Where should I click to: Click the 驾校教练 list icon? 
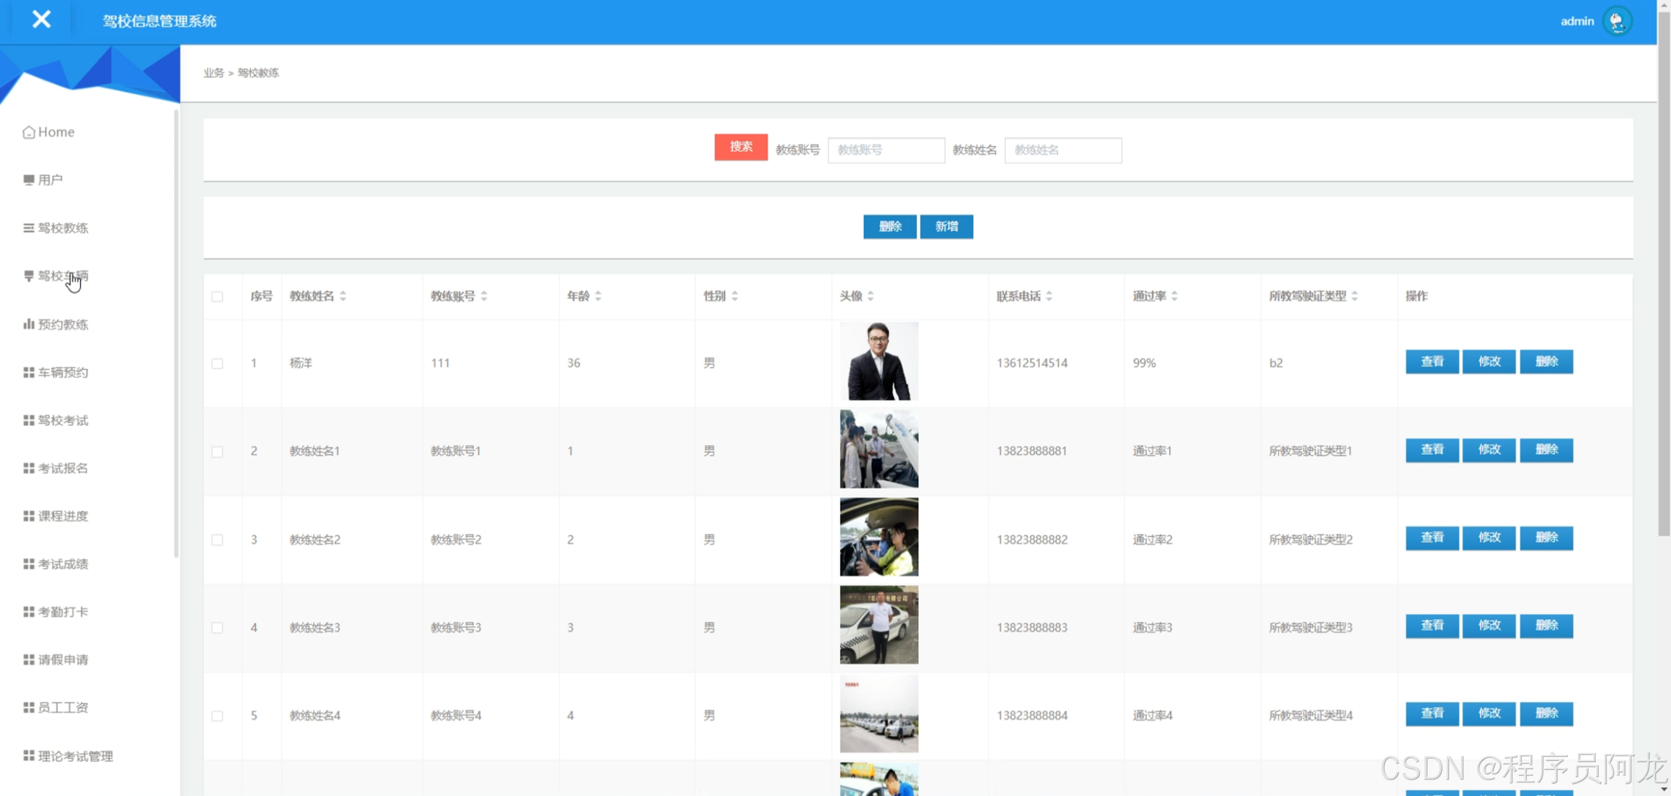click(28, 228)
